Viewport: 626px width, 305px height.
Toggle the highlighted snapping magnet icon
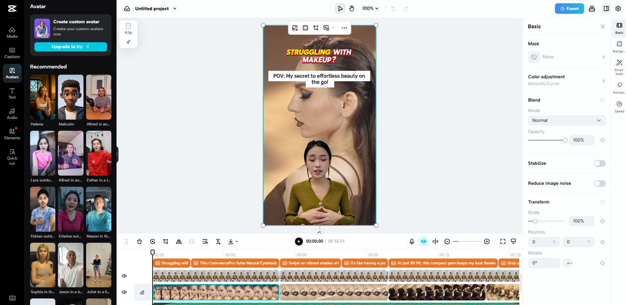424,241
